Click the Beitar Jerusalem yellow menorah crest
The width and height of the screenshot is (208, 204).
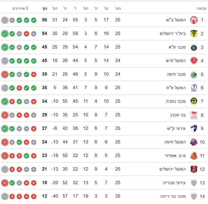coord(194,34)
